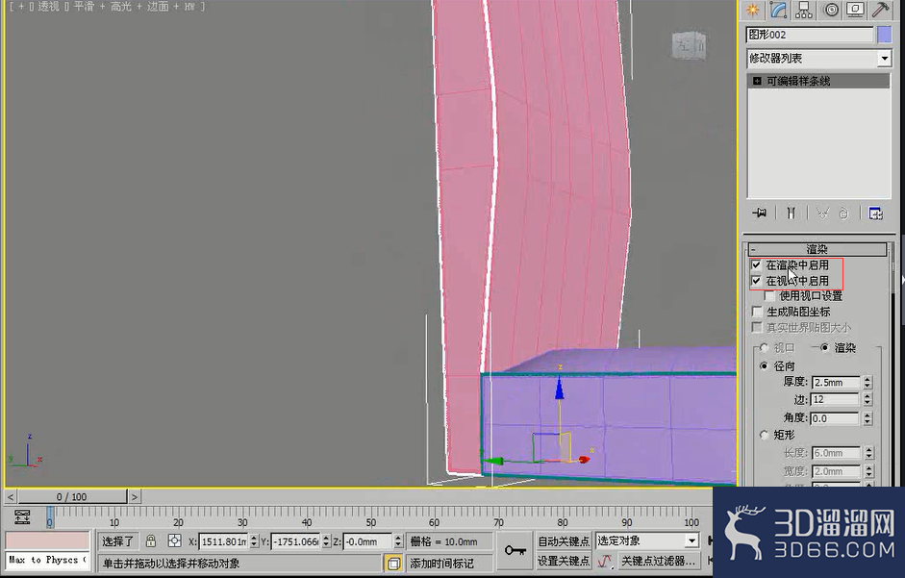Click the 角度 value field
Image resolution: width=905 pixels, height=578 pixels.
pyautogui.click(x=836, y=418)
